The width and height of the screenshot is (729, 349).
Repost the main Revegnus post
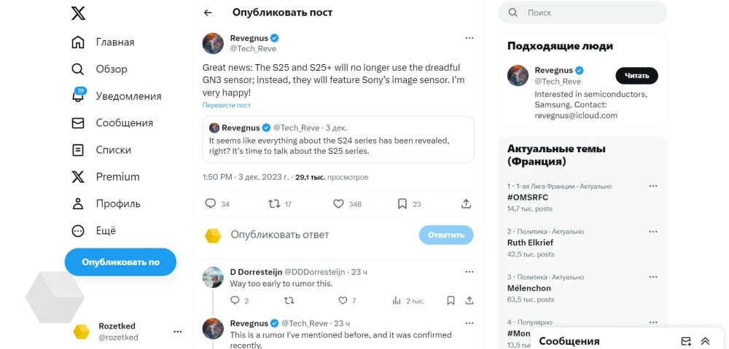click(x=274, y=204)
